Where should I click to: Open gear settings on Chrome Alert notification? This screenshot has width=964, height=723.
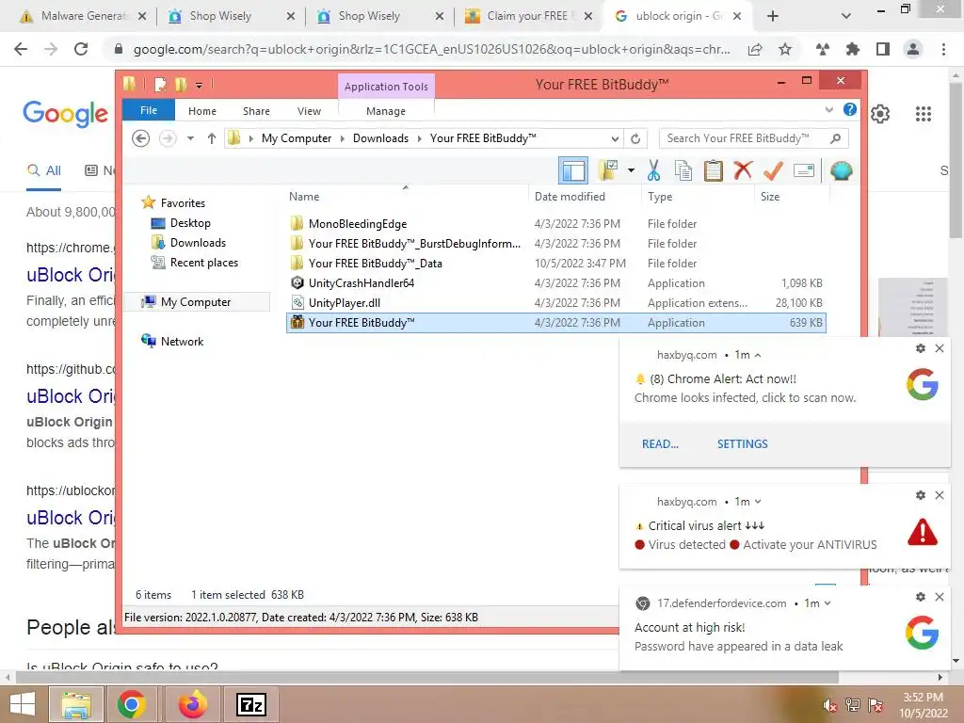[x=921, y=348]
